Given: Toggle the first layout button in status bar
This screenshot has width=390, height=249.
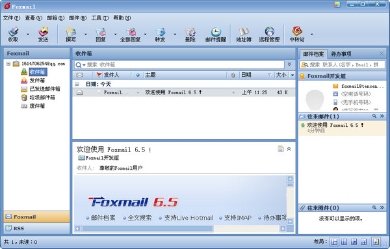Looking at the screenshot, I should tap(335, 241).
